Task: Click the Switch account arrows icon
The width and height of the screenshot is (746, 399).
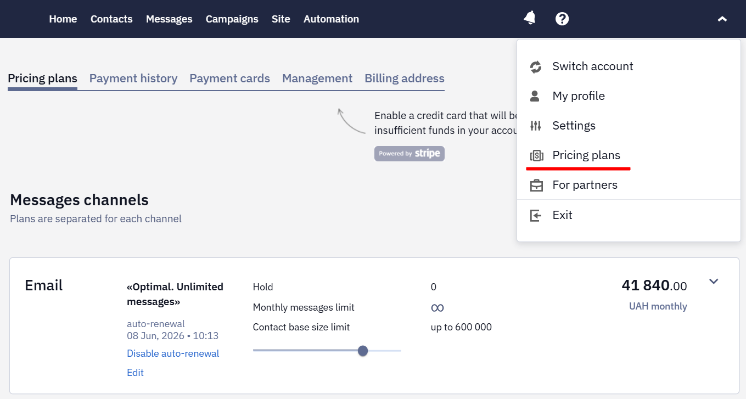Action: pos(536,67)
